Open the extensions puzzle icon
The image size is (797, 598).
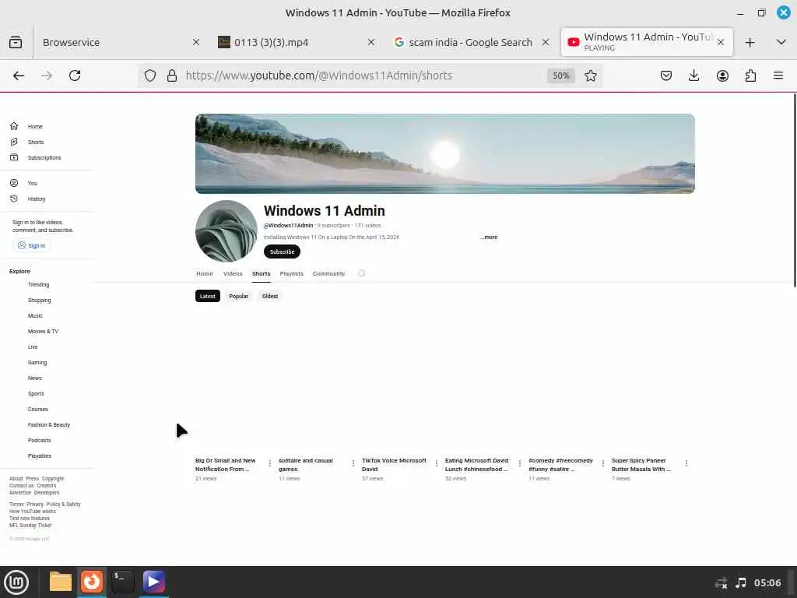coord(750,76)
